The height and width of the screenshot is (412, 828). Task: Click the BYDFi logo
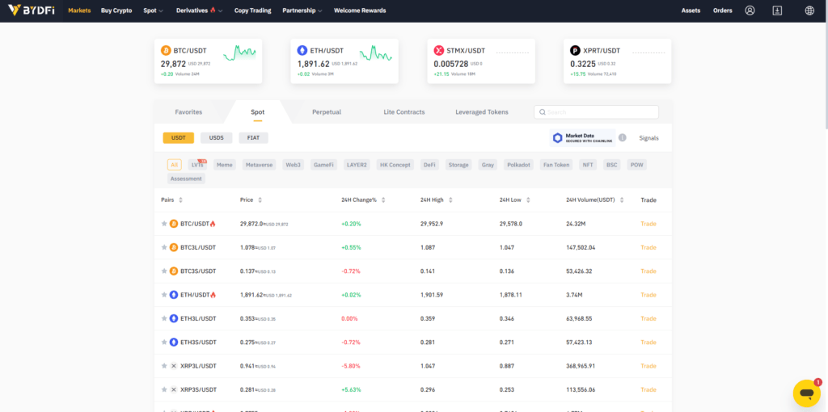[32, 10]
